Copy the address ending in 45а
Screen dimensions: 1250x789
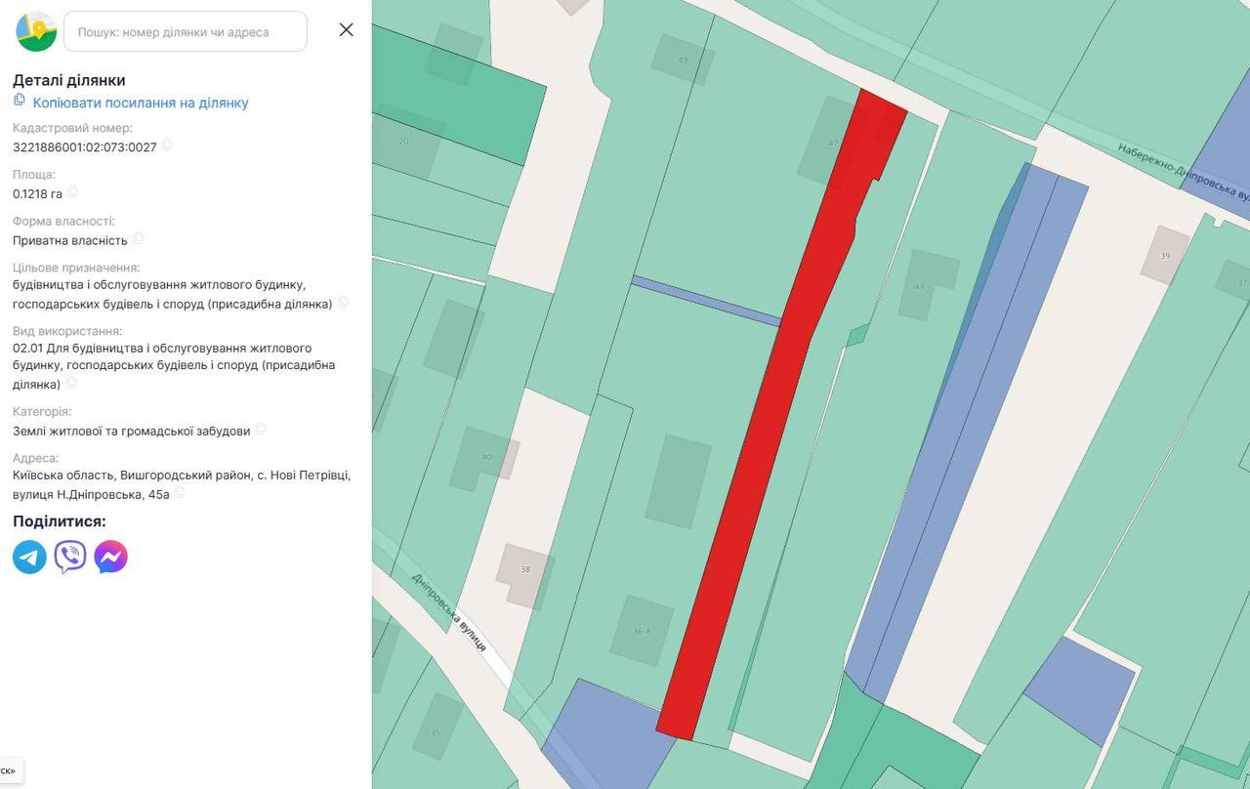180,493
